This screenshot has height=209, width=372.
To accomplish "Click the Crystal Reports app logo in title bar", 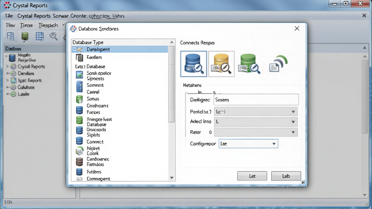I will pos(7,5).
